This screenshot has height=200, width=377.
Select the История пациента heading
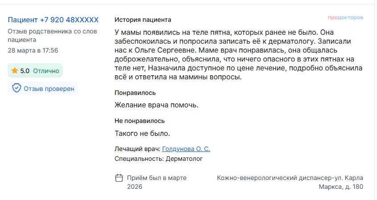point(143,20)
